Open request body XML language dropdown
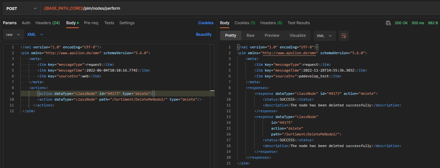Screen dimensions: 440x168 coord(35,35)
